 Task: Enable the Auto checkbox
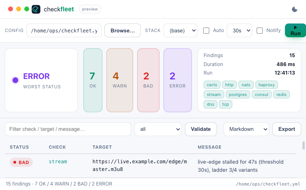206,30
